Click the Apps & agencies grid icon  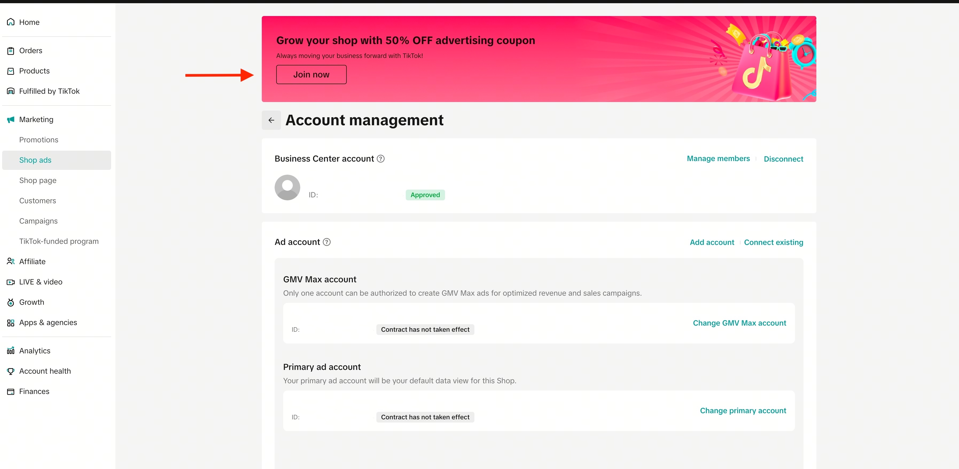click(x=11, y=323)
